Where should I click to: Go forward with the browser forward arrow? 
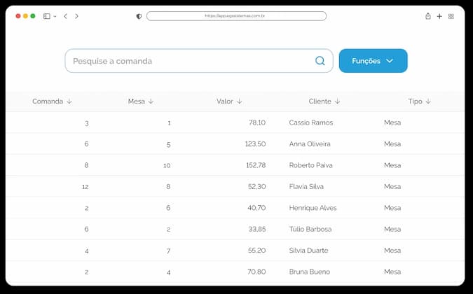[76, 16]
